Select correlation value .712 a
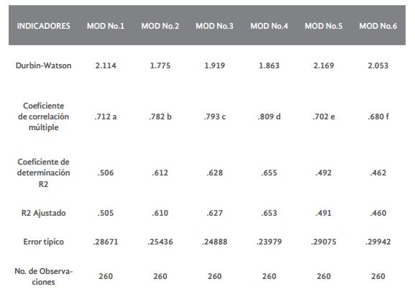Screen dimensions: 415x297 coord(106,116)
